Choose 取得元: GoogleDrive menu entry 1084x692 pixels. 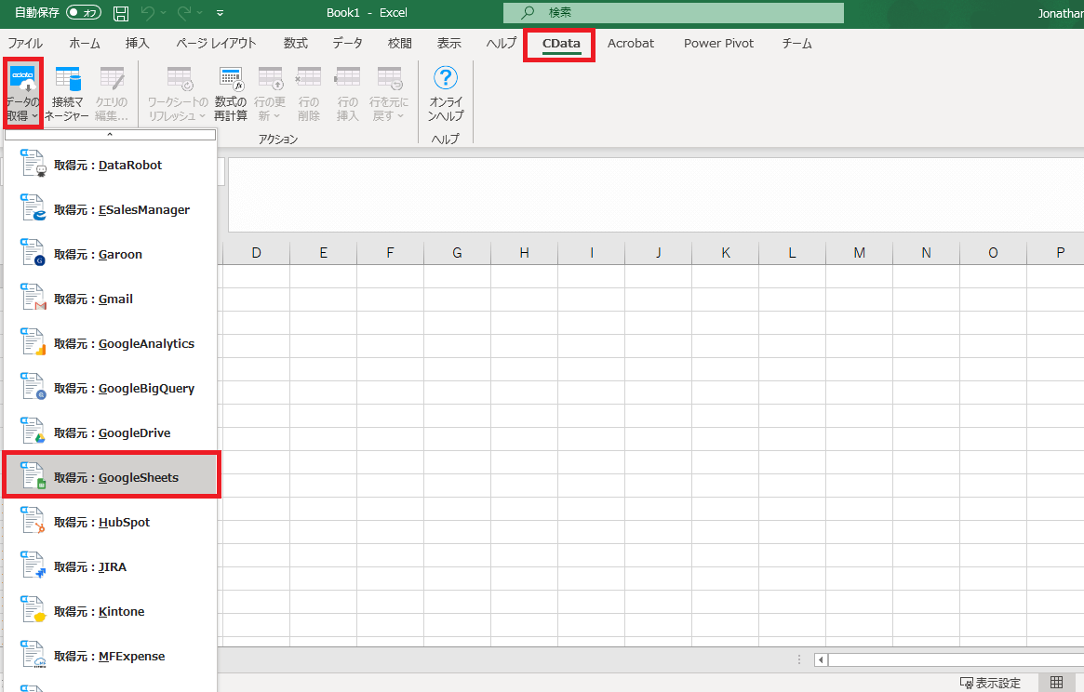tap(111, 432)
